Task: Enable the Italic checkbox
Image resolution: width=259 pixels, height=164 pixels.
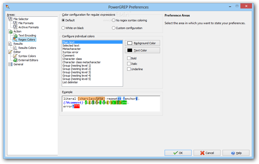Action: [x=129, y=64]
